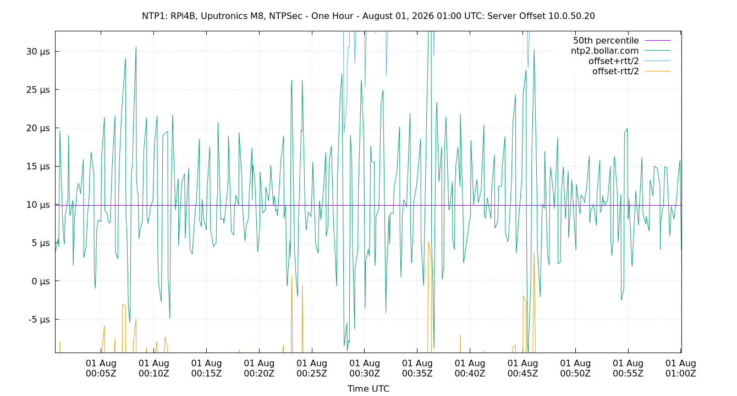The height and width of the screenshot is (396, 737).
Task: Click the '01:00Z' x-axis time label
Action: (681, 373)
